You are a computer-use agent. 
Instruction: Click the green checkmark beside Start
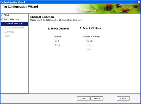2,15
